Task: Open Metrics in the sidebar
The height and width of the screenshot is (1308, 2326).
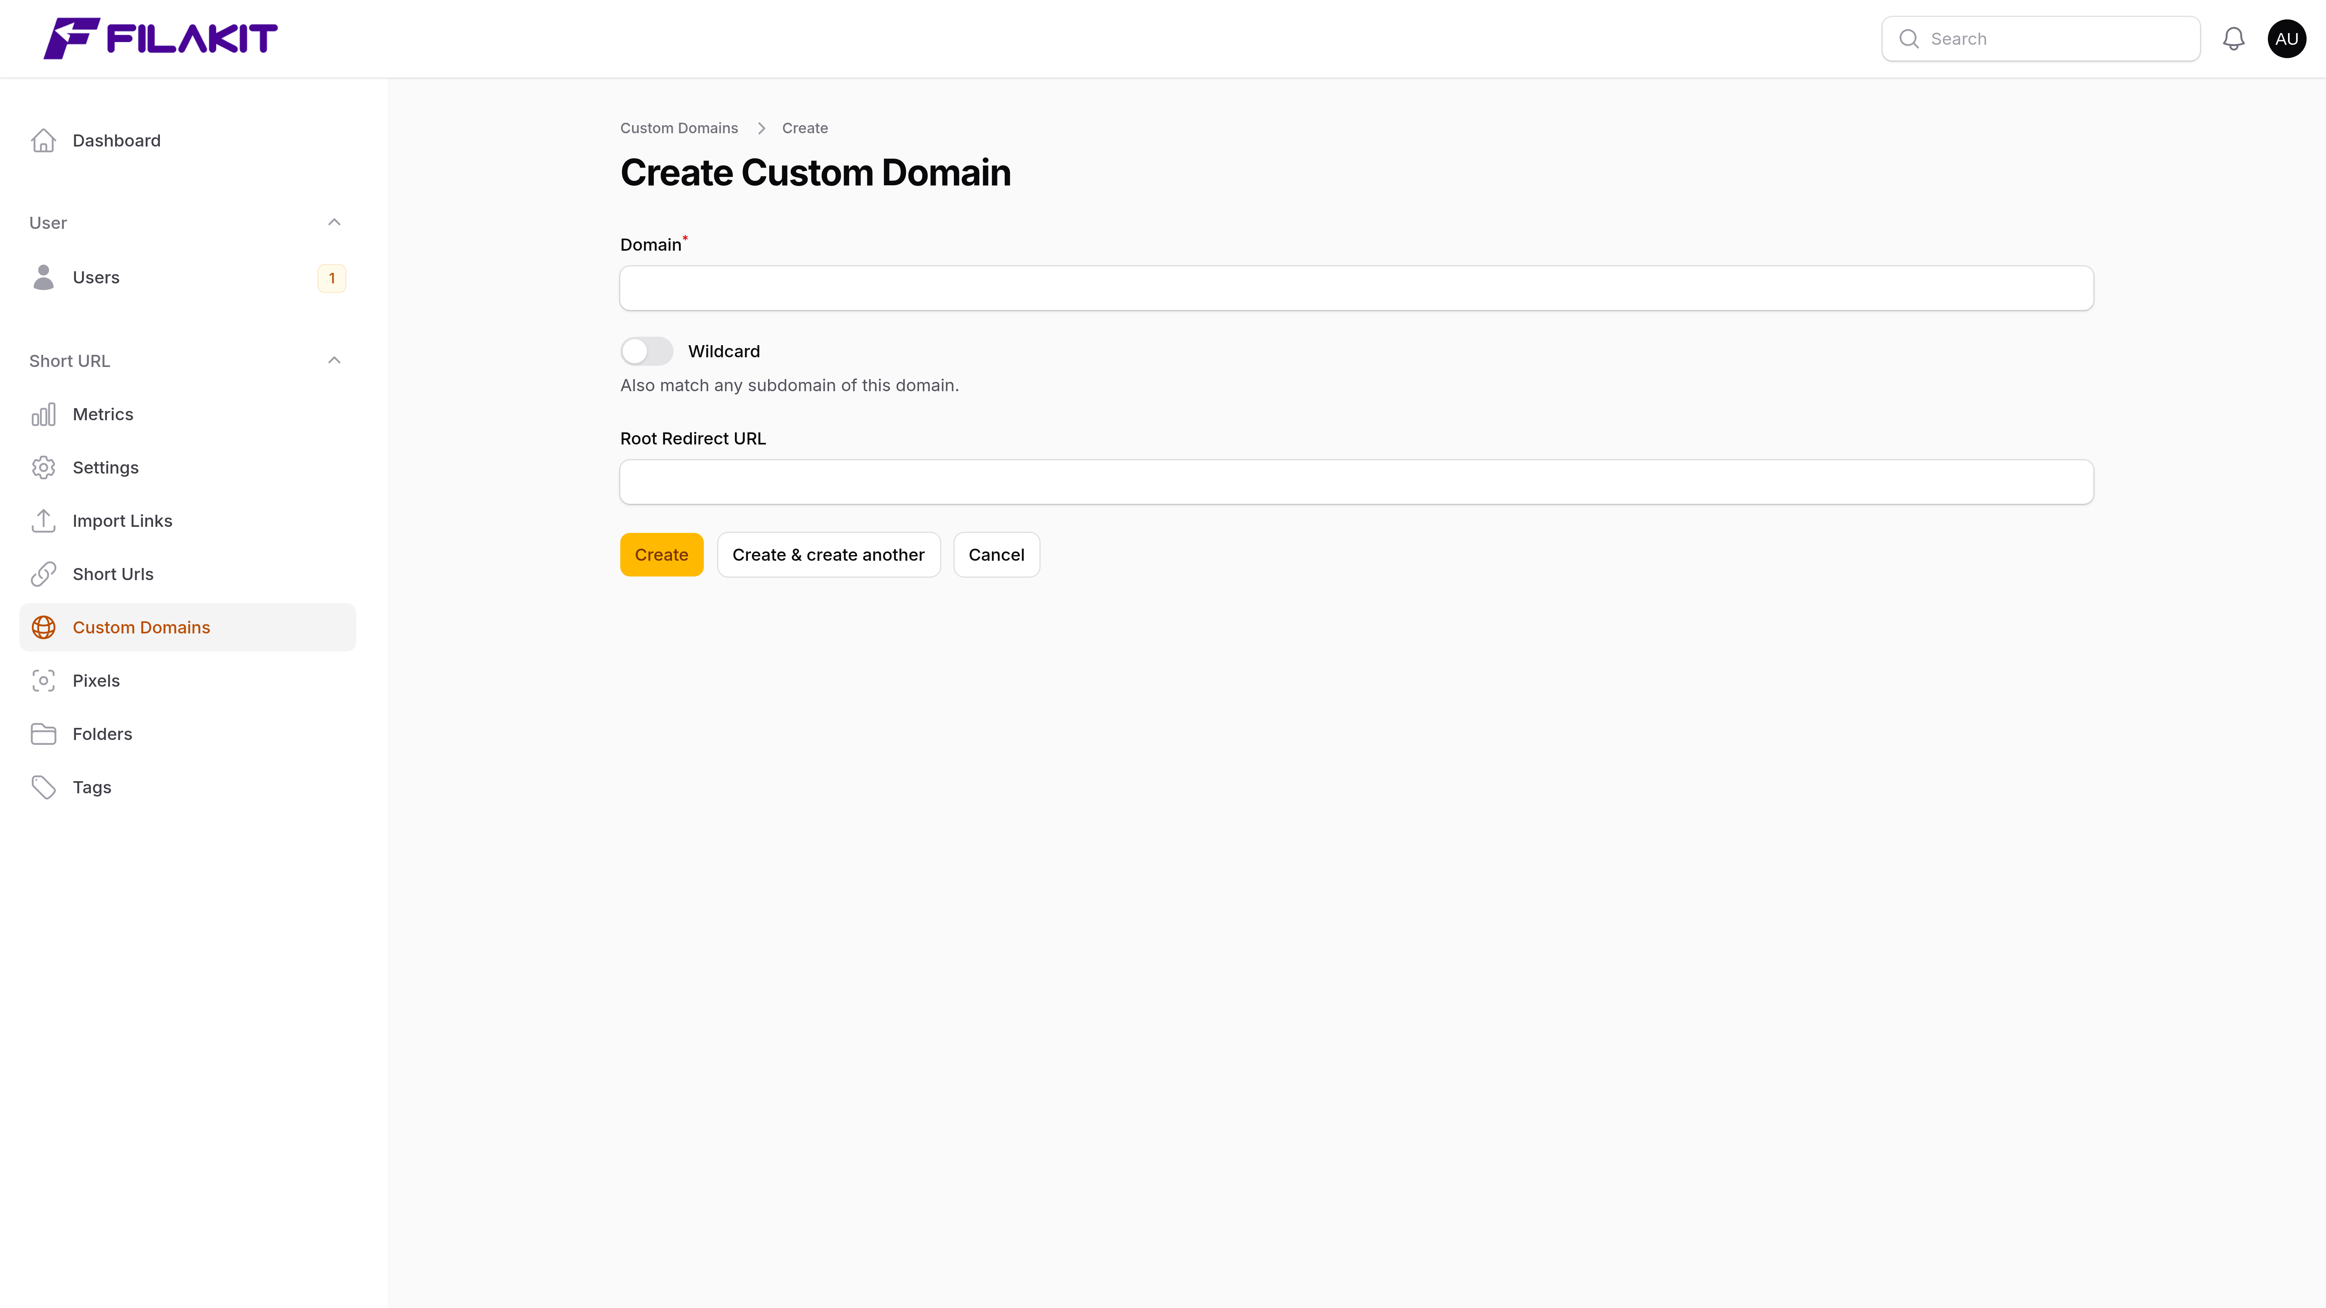Action: tap(188, 414)
